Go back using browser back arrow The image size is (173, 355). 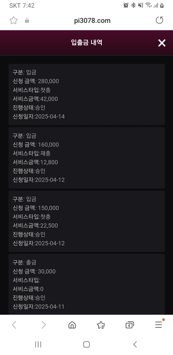pyautogui.click(x=14, y=325)
